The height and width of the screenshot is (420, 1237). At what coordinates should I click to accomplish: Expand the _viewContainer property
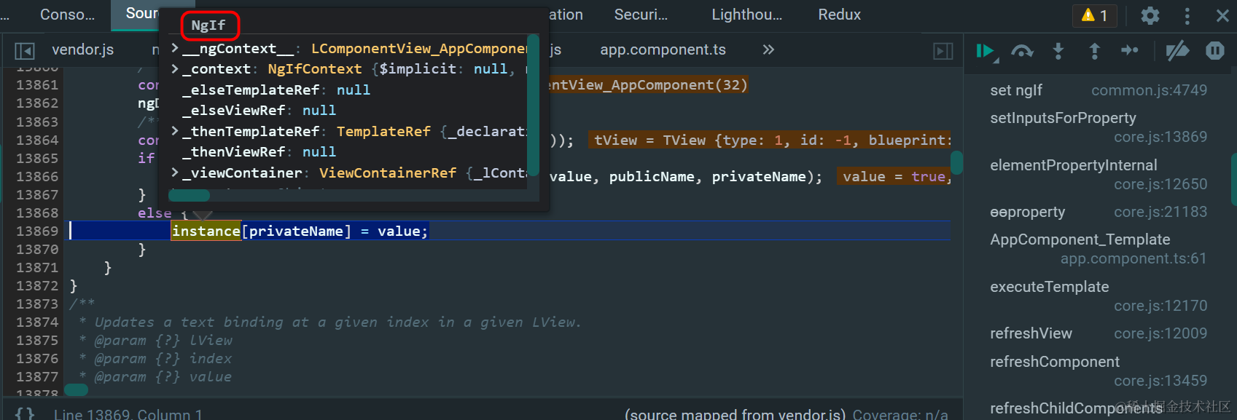coord(175,173)
